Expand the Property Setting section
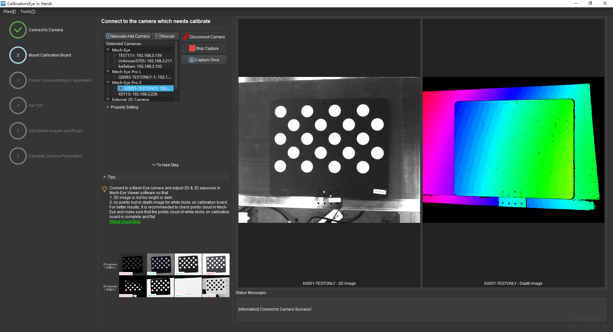 [108, 107]
